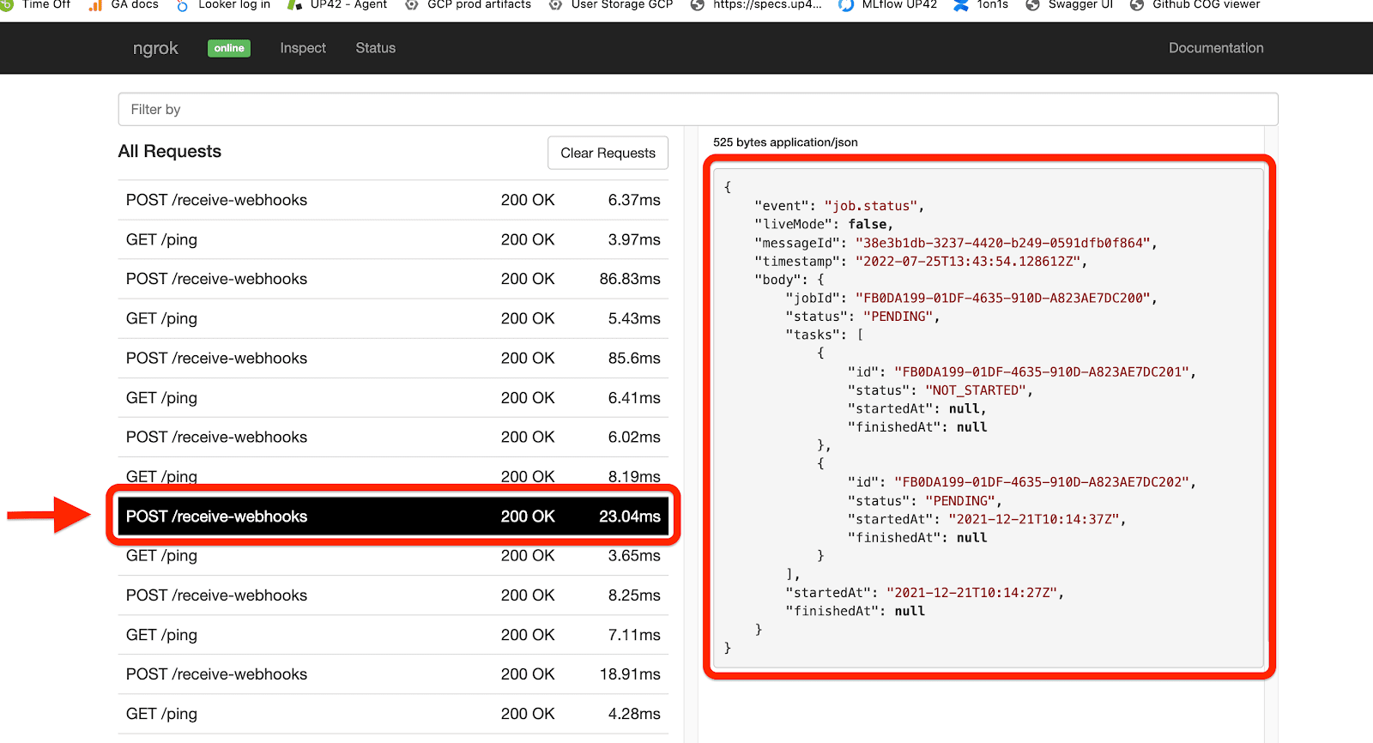Viewport: 1373px width, 743px height.
Task: Open the Swagger UI bookmark
Action: (x=1069, y=4)
